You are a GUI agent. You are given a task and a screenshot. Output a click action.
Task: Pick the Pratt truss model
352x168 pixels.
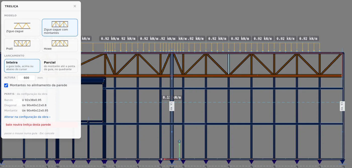(22, 45)
